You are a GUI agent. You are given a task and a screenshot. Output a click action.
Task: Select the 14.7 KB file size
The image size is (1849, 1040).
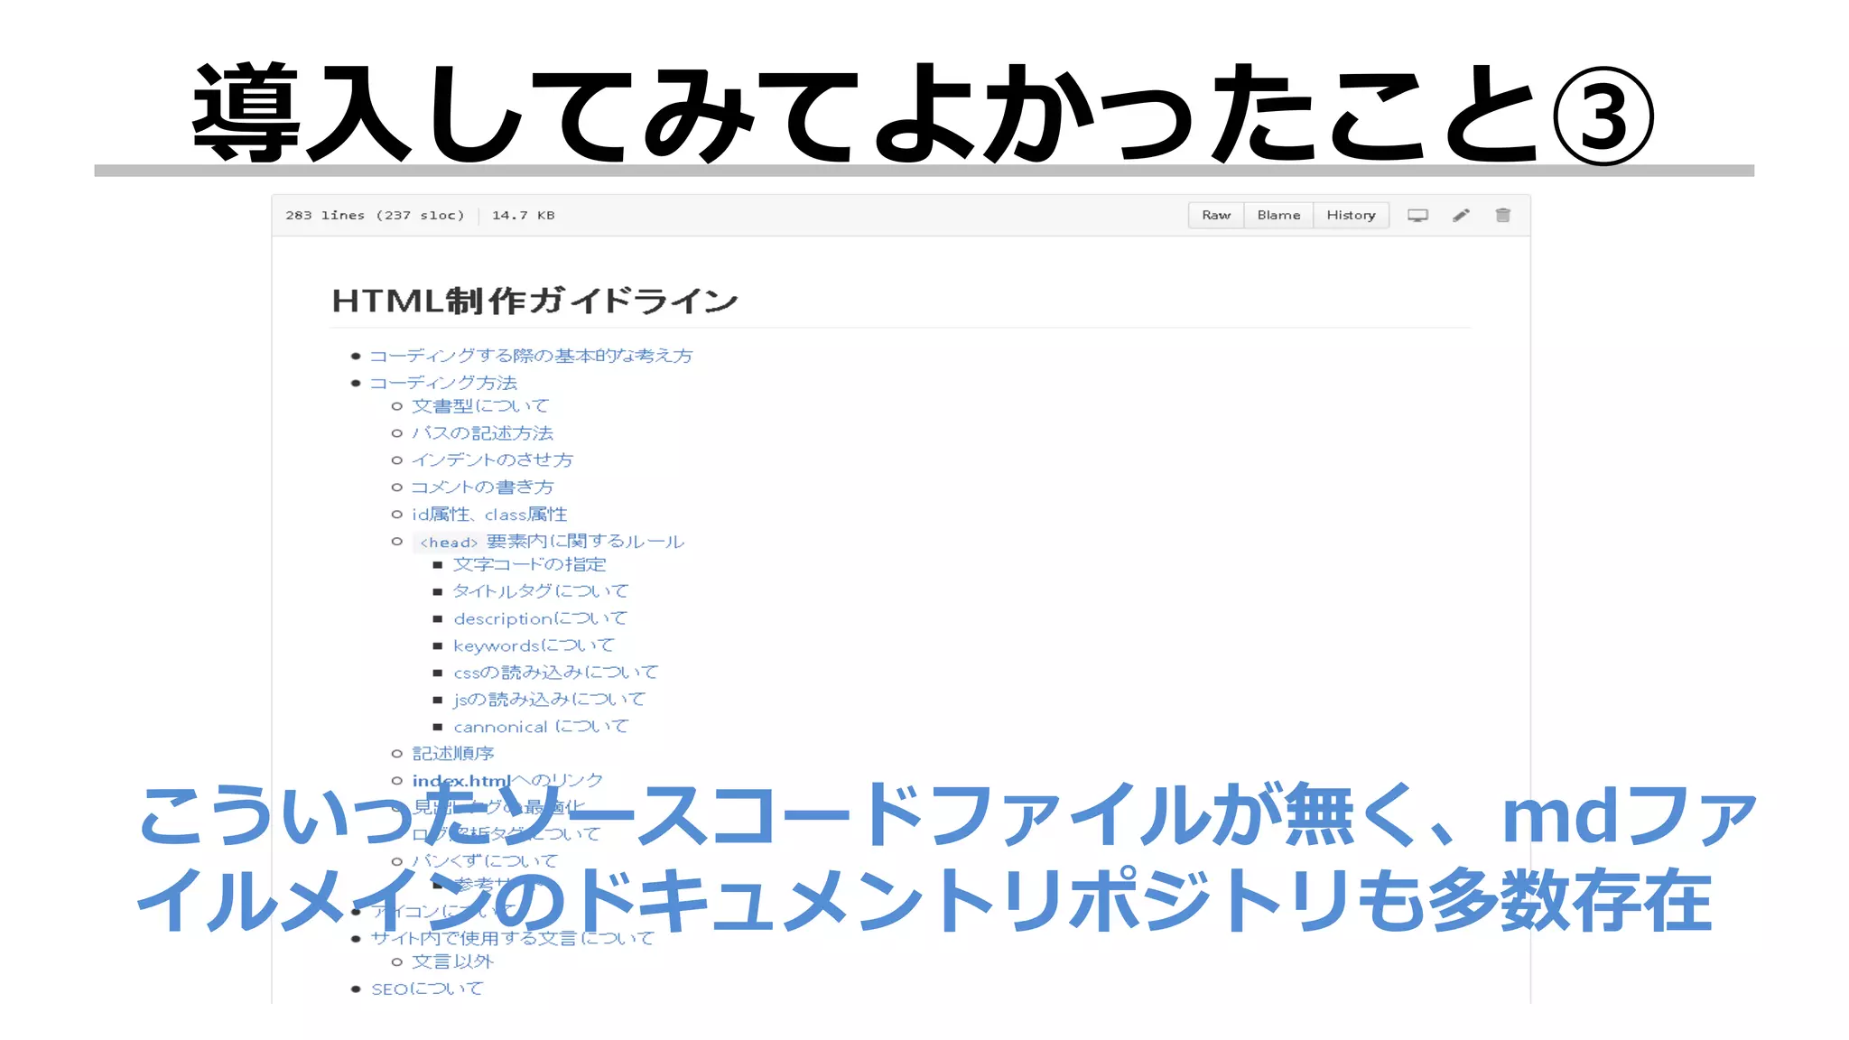[x=524, y=216]
